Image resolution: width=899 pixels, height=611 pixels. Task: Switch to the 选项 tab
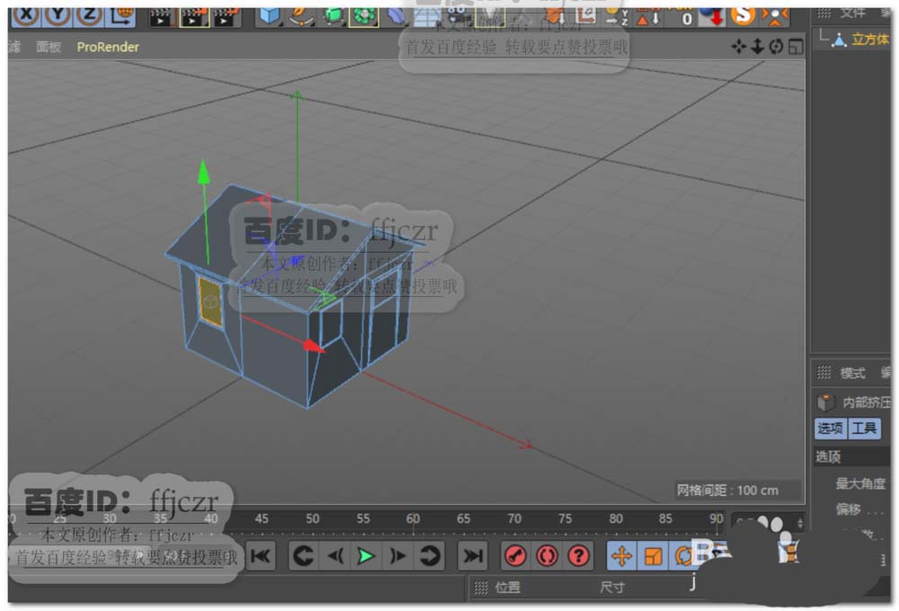coord(830,428)
